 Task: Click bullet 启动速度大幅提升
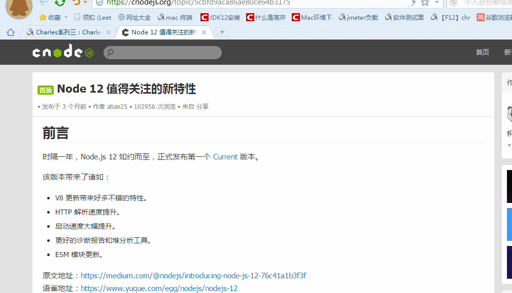coord(86,226)
